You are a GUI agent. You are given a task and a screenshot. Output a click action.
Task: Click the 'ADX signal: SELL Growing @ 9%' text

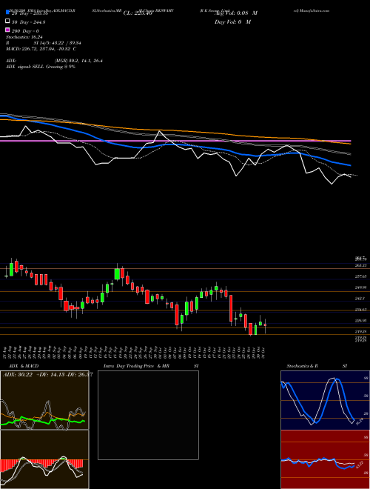coord(41,67)
